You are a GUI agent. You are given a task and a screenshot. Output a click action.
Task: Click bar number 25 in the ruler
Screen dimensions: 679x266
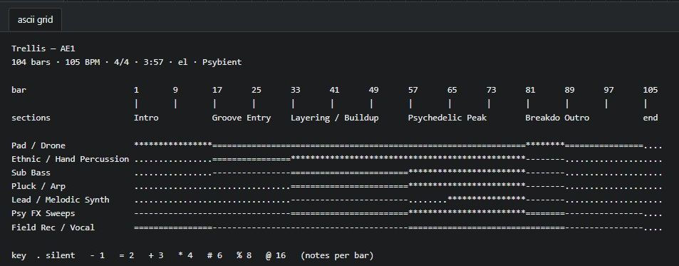click(256, 90)
